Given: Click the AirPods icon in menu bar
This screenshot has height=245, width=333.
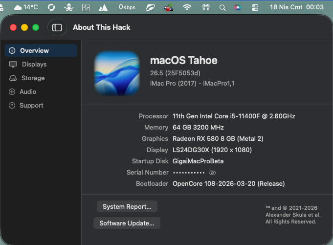Looking at the screenshot, I should pyautogui.click(x=206, y=8).
